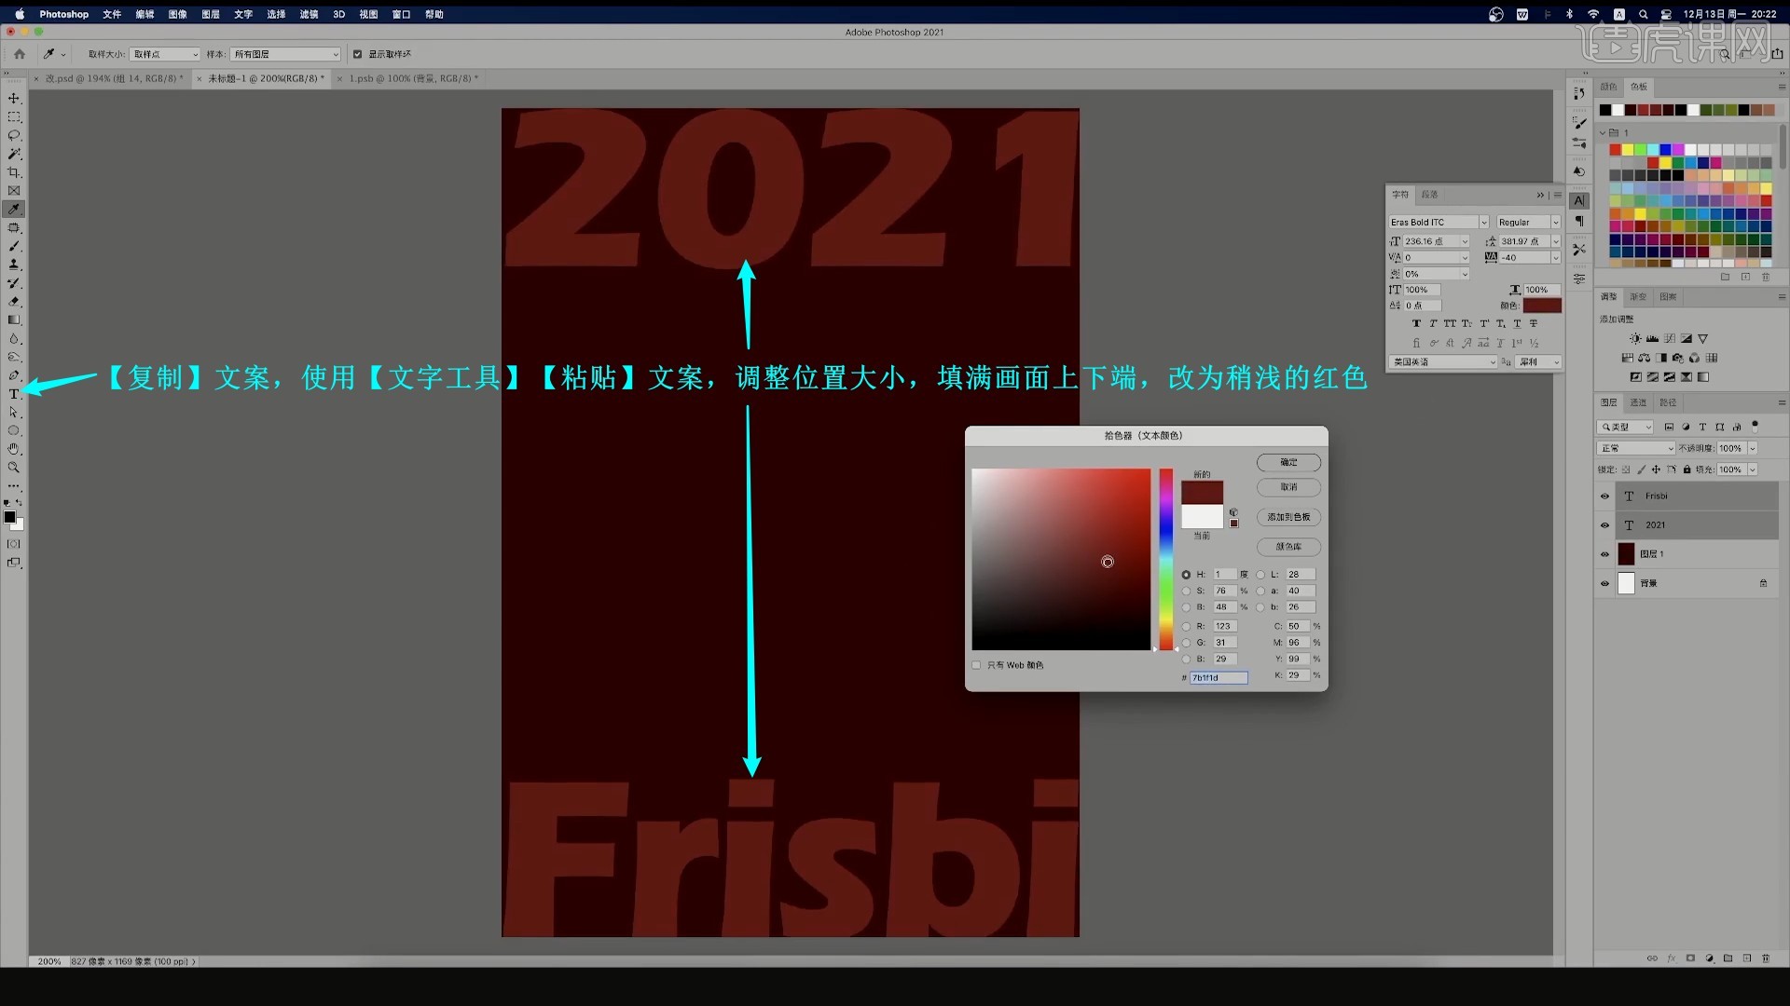Image resolution: width=1790 pixels, height=1006 pixels.
Task: Click 当前 color swatch in color picker
Action: click(1202, 517)
